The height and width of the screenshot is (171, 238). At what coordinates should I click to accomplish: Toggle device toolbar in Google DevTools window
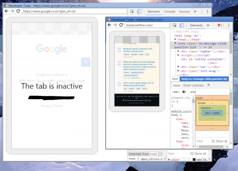(x=139, y=11)
